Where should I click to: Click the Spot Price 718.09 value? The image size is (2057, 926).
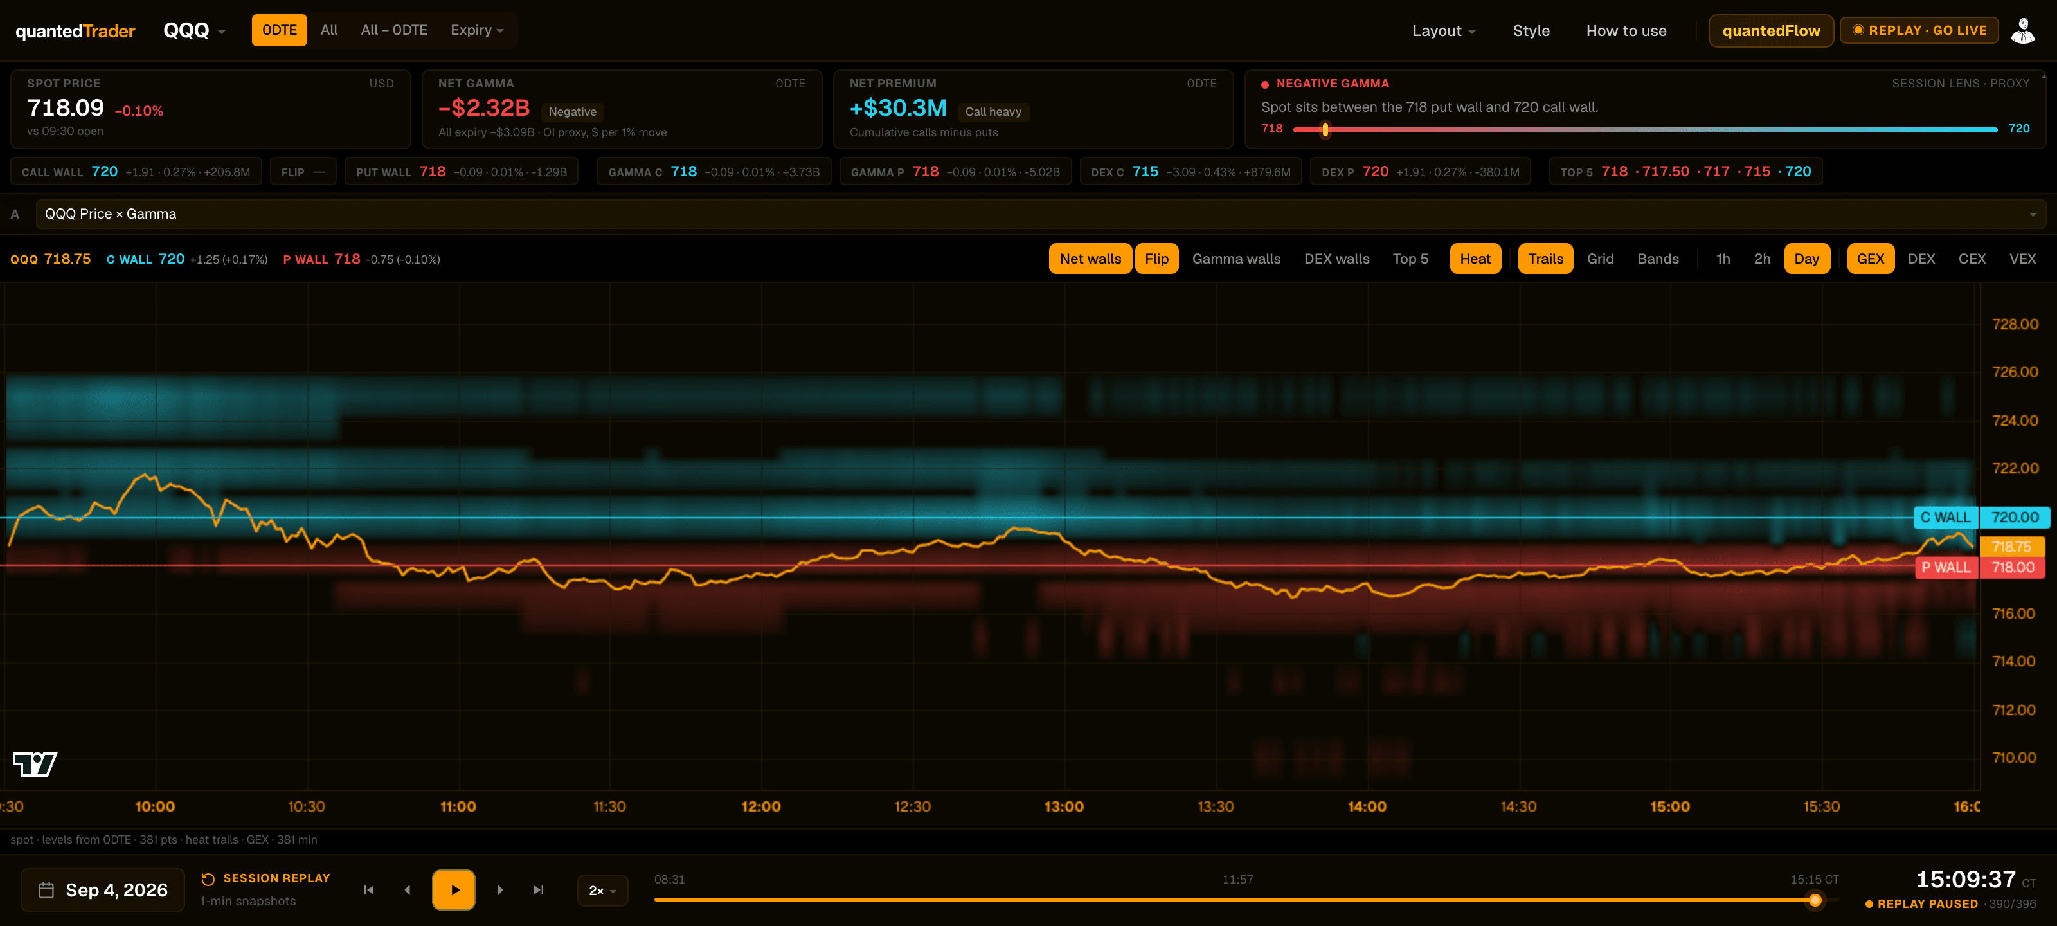[66, 108]
